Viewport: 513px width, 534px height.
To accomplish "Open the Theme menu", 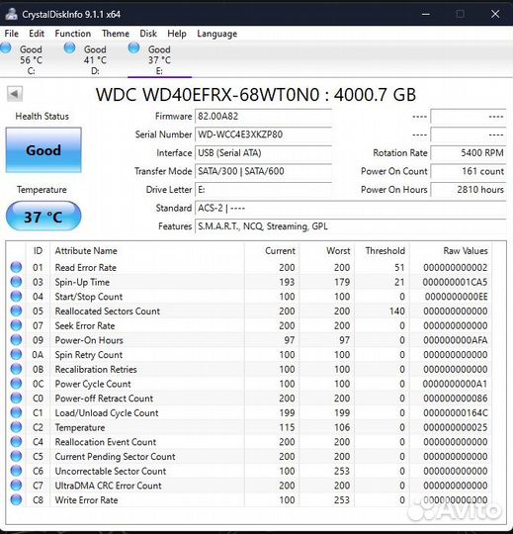I will 116,34.
